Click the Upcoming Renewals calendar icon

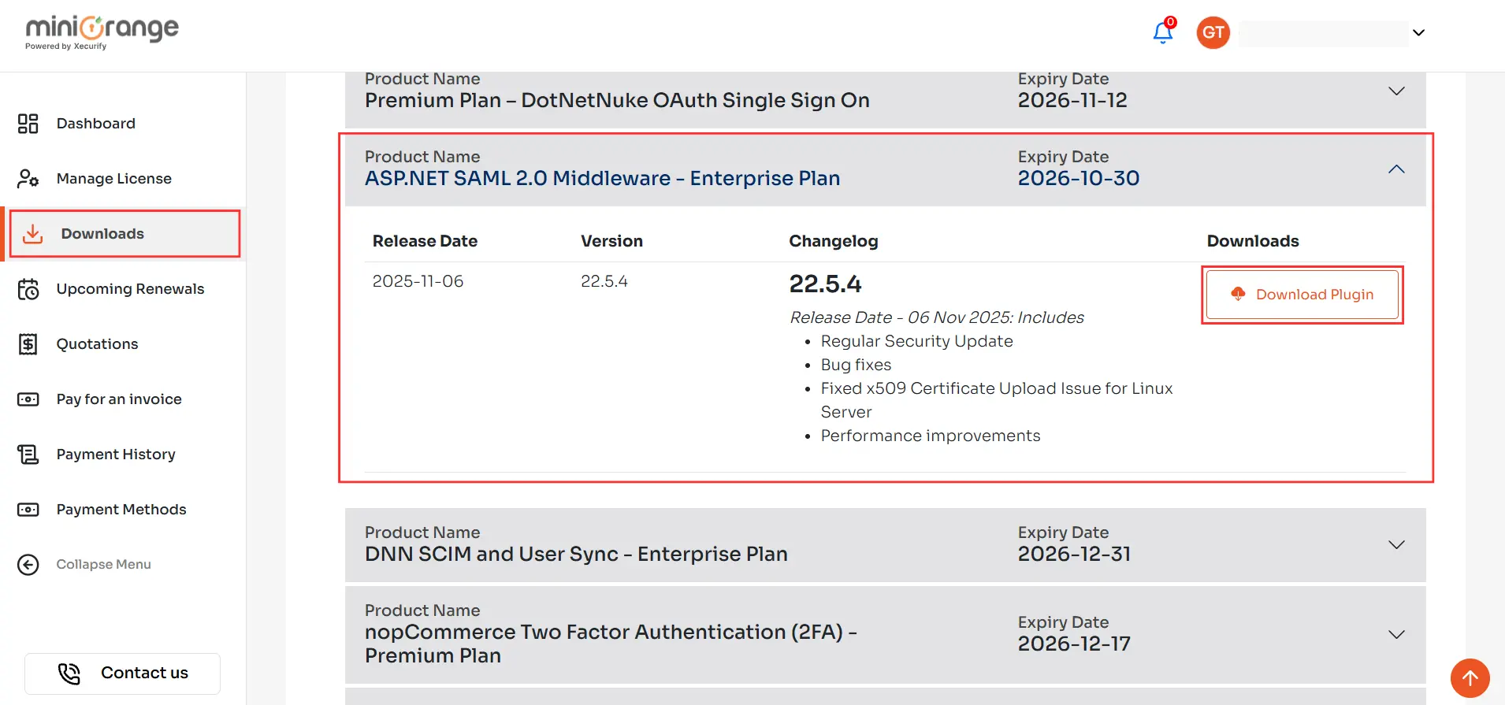pos(28,289)
